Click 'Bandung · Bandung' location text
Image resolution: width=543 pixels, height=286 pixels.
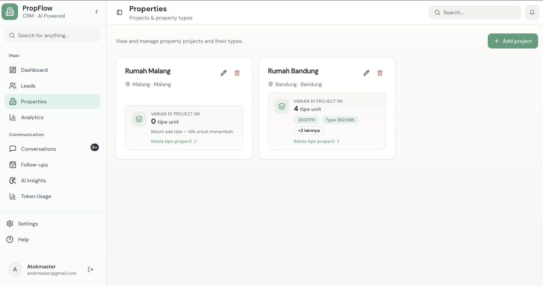click(299, 84)
